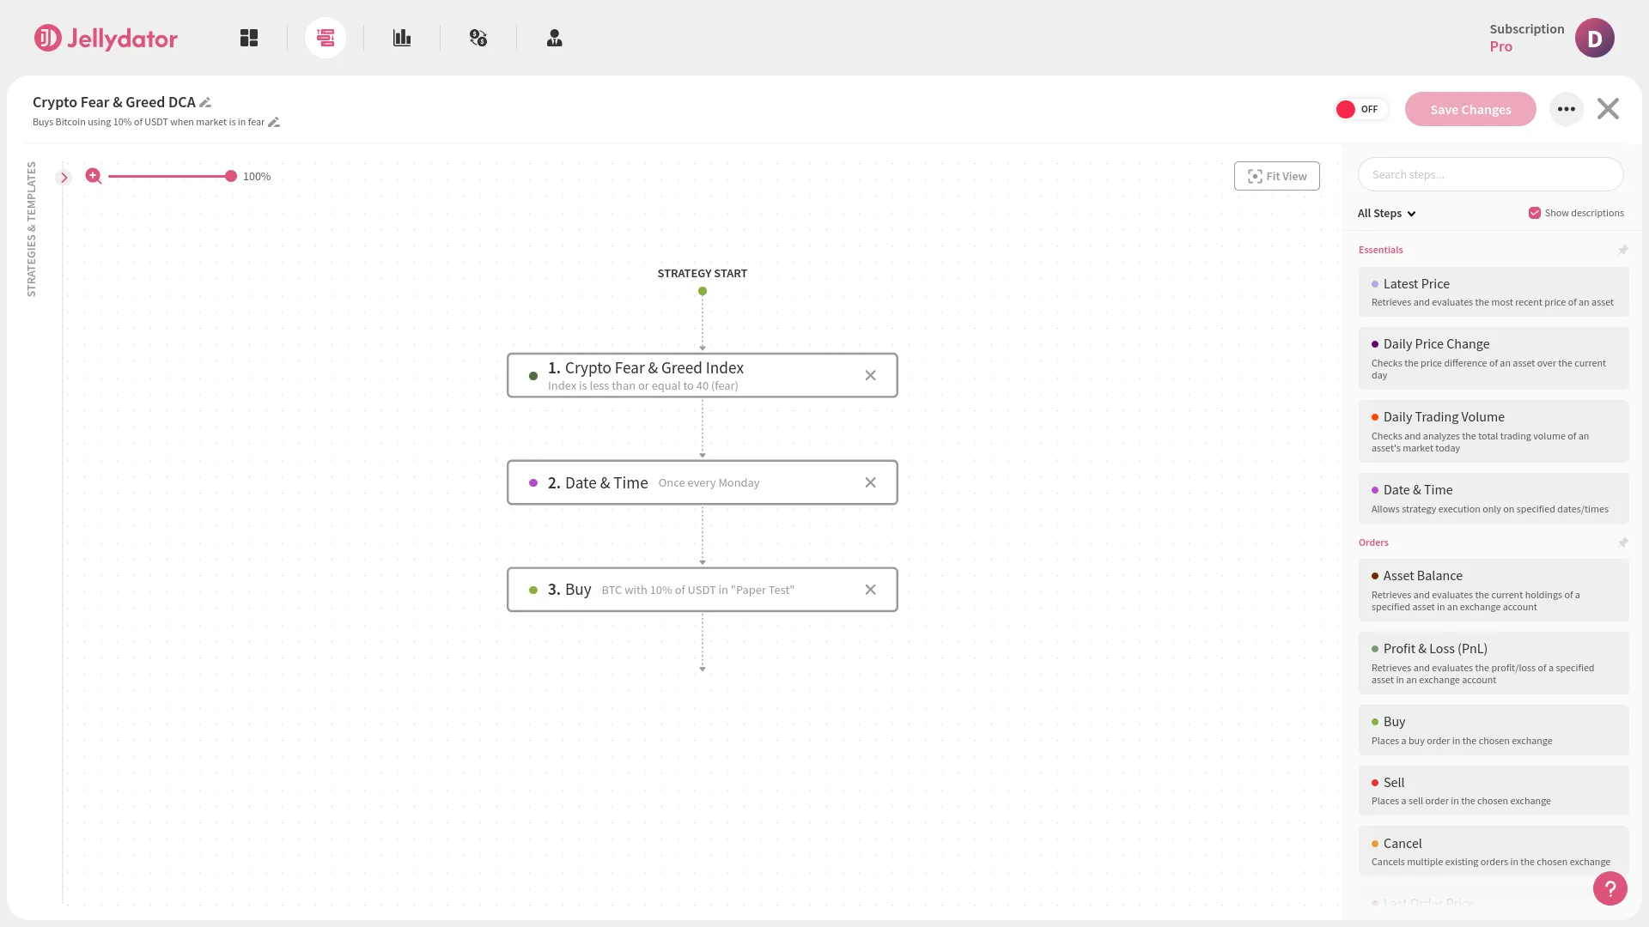This screenshot has width=1649, height=927.
Task: Switch to the highlighted Strategies builder tab
Action: pos(326,38)
